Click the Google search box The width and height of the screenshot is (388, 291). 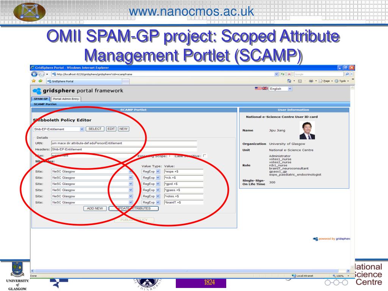(319, 74)
